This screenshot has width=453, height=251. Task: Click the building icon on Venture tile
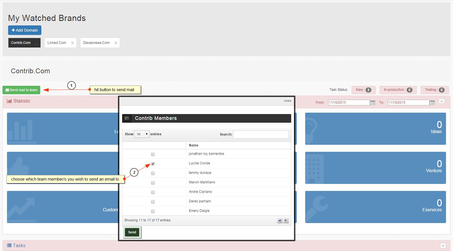tap(314, 169)
